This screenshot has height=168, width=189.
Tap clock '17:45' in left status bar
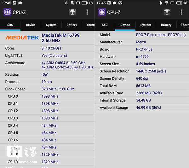(x=6, y=3)
